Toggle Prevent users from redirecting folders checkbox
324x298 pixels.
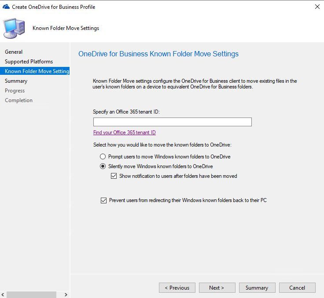(x=104, y=200)
